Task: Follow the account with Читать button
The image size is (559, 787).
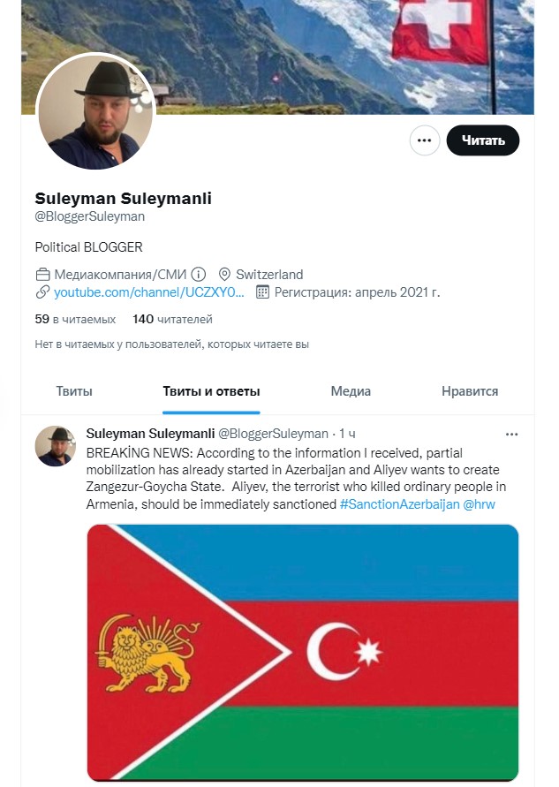Action: pyautogui.click(x=483, y=140)
